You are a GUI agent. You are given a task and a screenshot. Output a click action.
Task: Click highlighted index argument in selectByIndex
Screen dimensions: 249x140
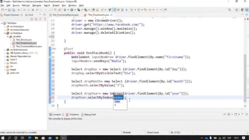point(118,98)
